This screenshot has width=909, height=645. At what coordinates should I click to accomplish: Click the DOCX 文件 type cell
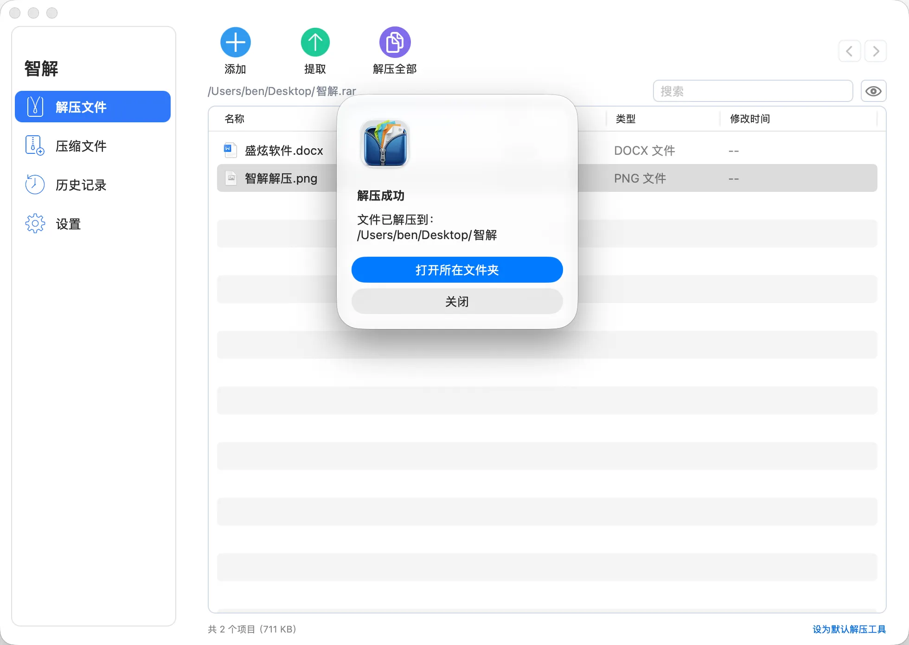(x=645, y=151)
